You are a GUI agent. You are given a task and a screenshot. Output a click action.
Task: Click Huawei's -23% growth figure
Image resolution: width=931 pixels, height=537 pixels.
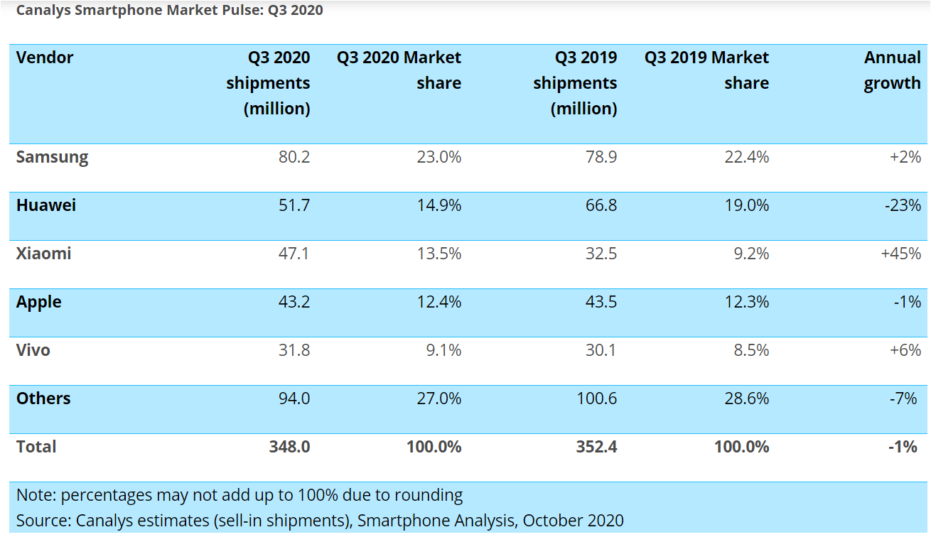pyautogui.click(x=903, y=205)
